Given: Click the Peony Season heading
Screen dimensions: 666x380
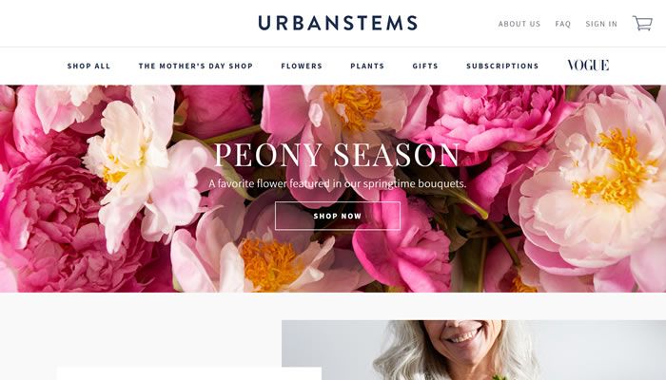Looking at the screenshot, I should (337, 155).
